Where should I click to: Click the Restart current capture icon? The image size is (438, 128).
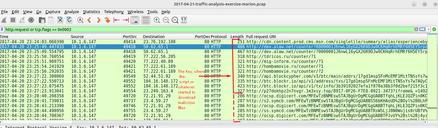coord(22,20)
